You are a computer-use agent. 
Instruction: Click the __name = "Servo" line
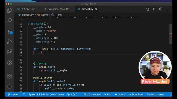tap(45, 31)
